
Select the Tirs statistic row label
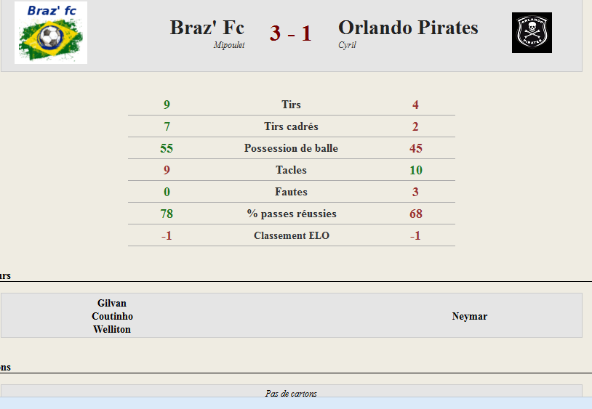pos(291,105)
